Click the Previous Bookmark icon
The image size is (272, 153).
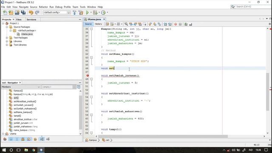(x=150, y=24)
